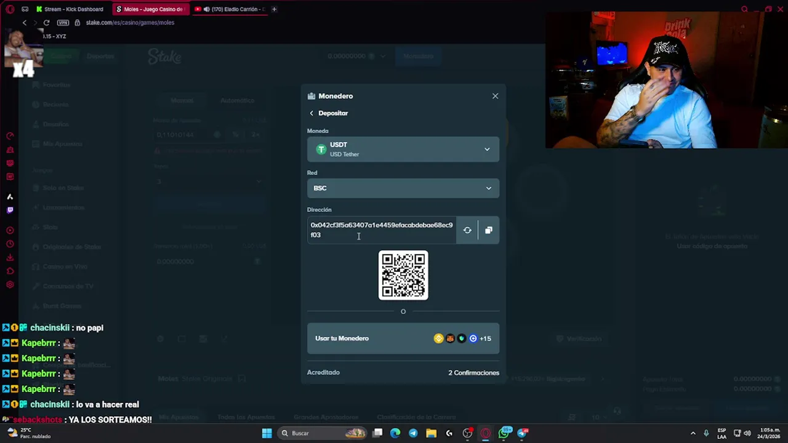This screenshot has width=788, height=443.
Task: Regenerate the deposit address
Action: (x=467, y=230)
